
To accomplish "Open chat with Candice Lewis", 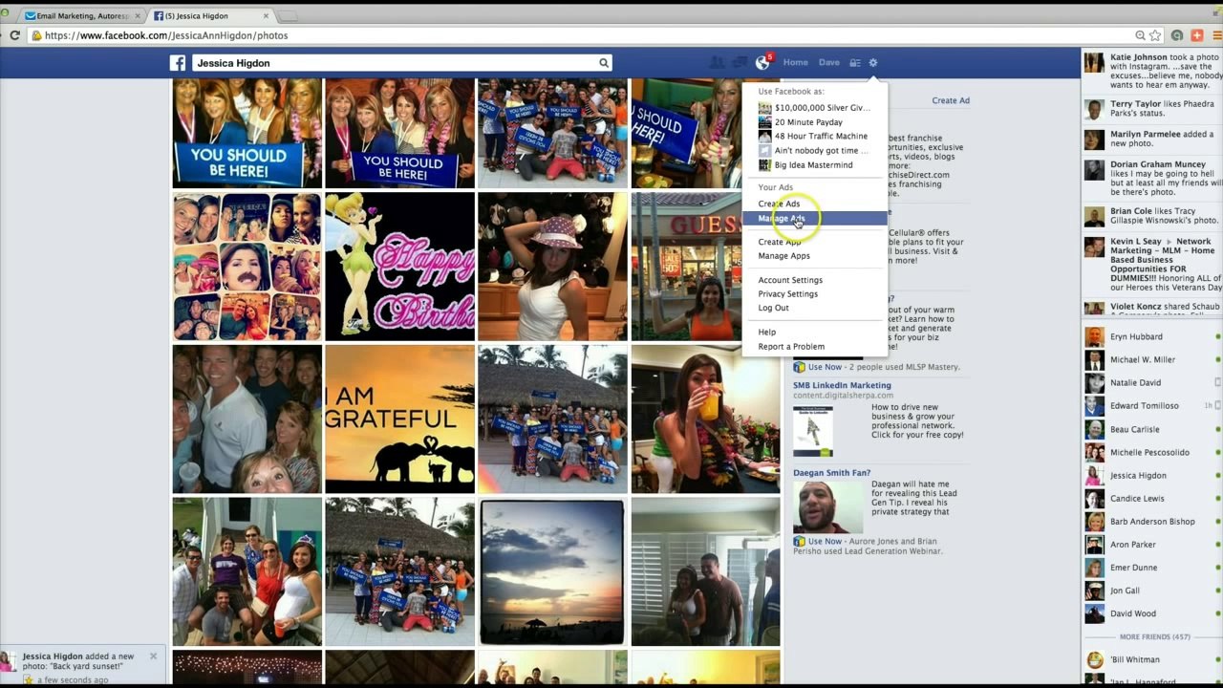I will click(x=1151, y=499).
